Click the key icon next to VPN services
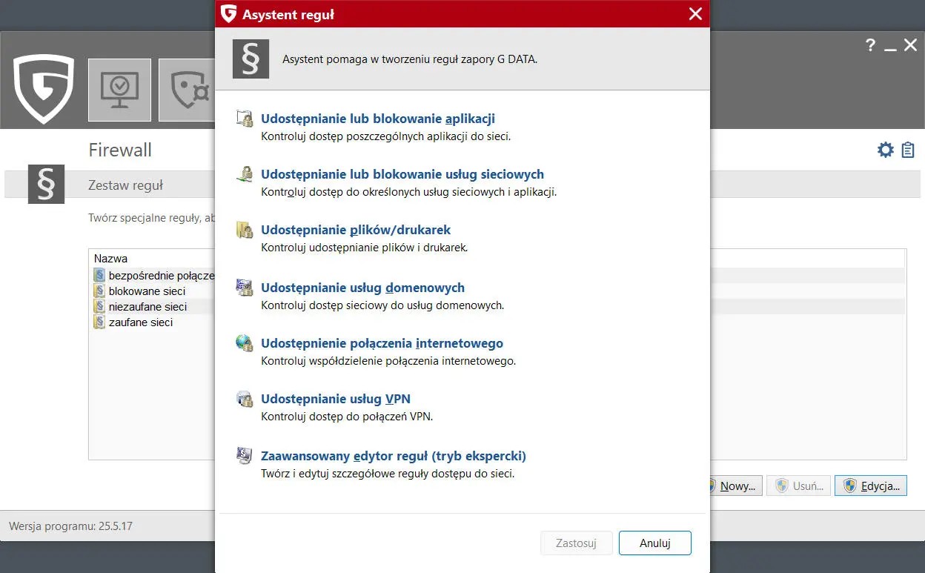 [x=244, y=400]
